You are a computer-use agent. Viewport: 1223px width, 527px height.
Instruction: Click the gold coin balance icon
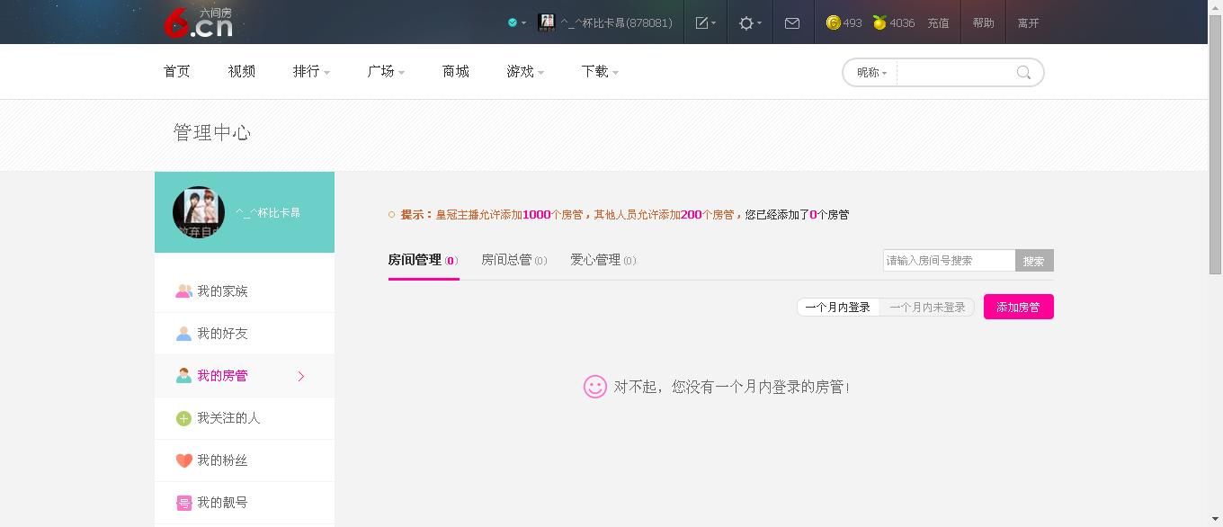coord(834,22)
